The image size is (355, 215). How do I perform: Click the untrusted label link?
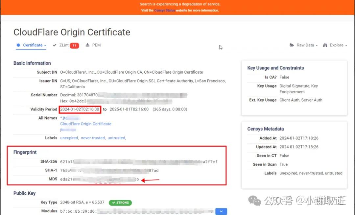(x=116, y=138)
